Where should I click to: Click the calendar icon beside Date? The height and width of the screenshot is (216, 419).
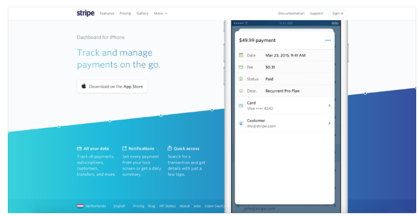(x=241, y=55)
